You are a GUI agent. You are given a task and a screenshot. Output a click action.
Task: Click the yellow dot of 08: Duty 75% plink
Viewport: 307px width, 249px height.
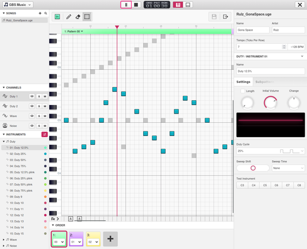(x=45, y=190)
